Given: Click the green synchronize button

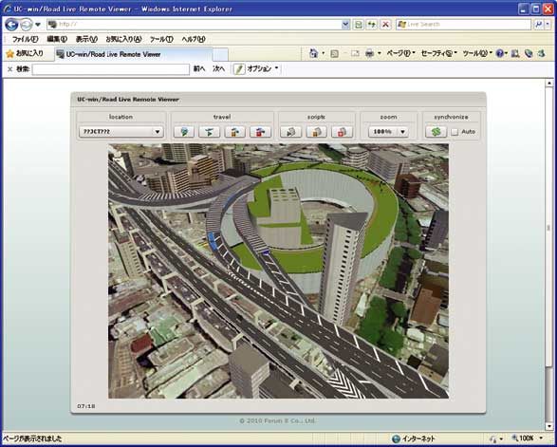Looking at the screenshot, I should point(436,132).
